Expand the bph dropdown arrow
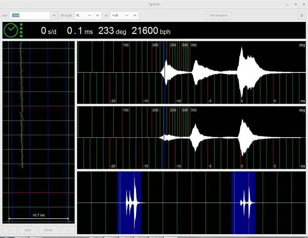Image resolution: width=308 pixels, height=238 pixels. point(54,15)
